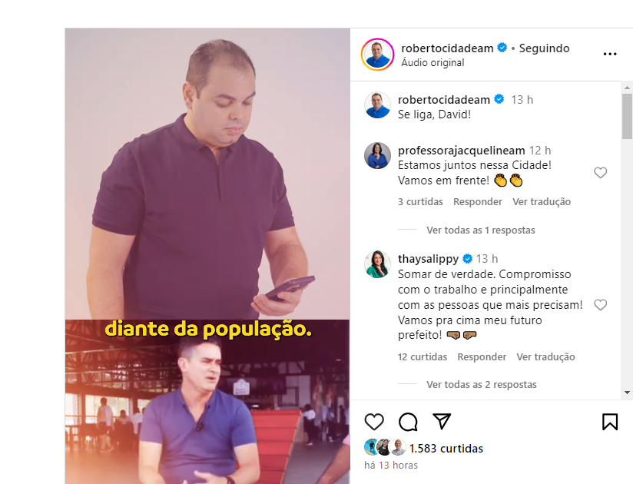Expand "Ver todas as 1 respostas"

(480, 230)
